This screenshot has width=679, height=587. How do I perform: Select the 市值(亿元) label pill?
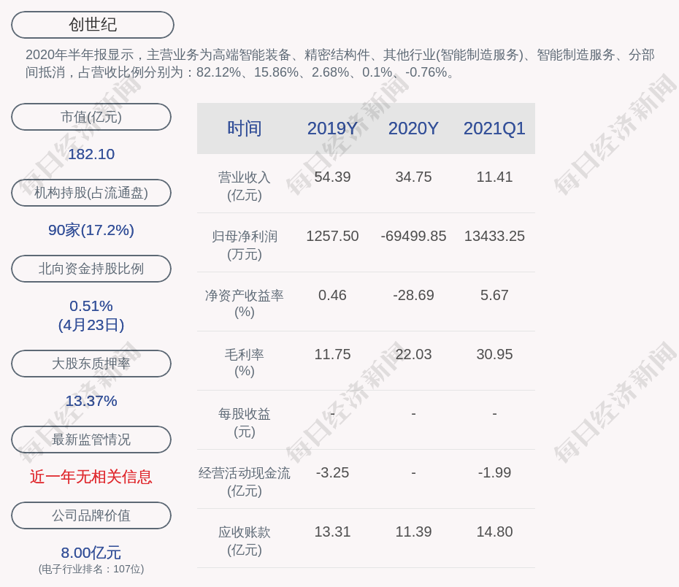(x=91, y=117)
